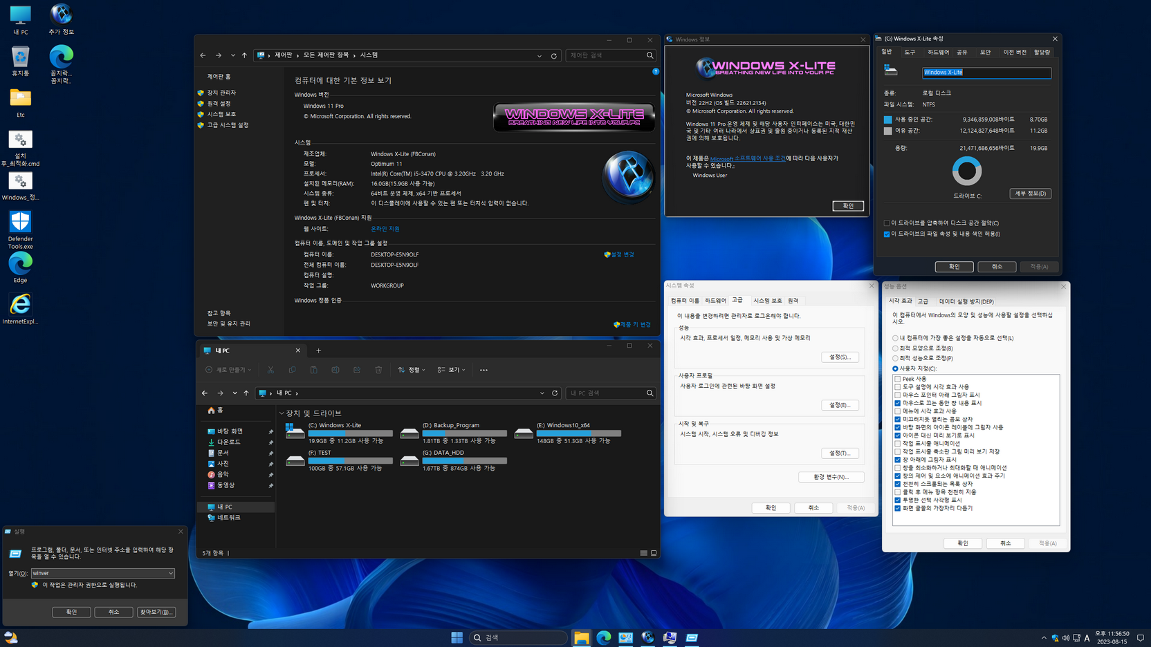Toggle 마우스 포인터 아래 그림자 표시 checkbox
1151x647 pixels.
click(897, 395)
